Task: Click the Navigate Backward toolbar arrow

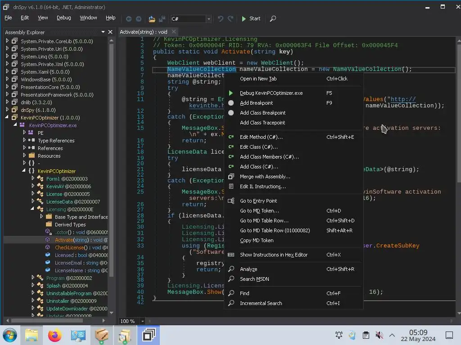Action: (x=128, y=19)
